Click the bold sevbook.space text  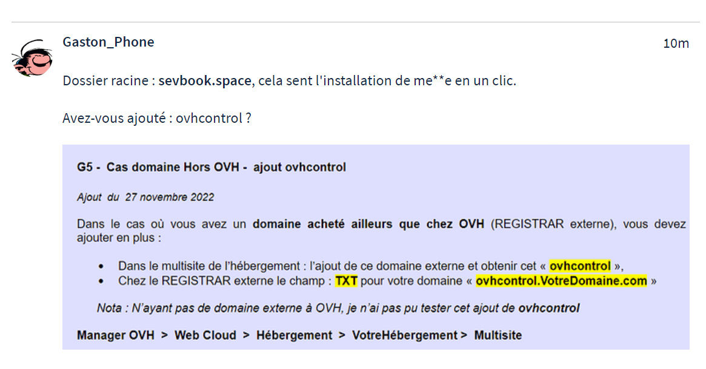point(204,81)
